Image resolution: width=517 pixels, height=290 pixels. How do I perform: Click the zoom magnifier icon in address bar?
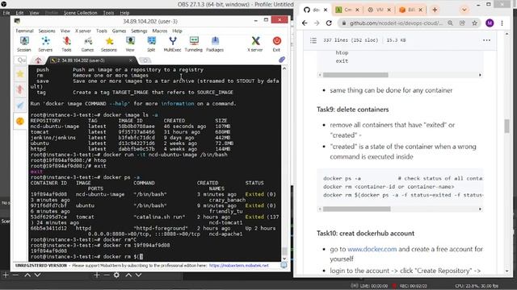451,23
